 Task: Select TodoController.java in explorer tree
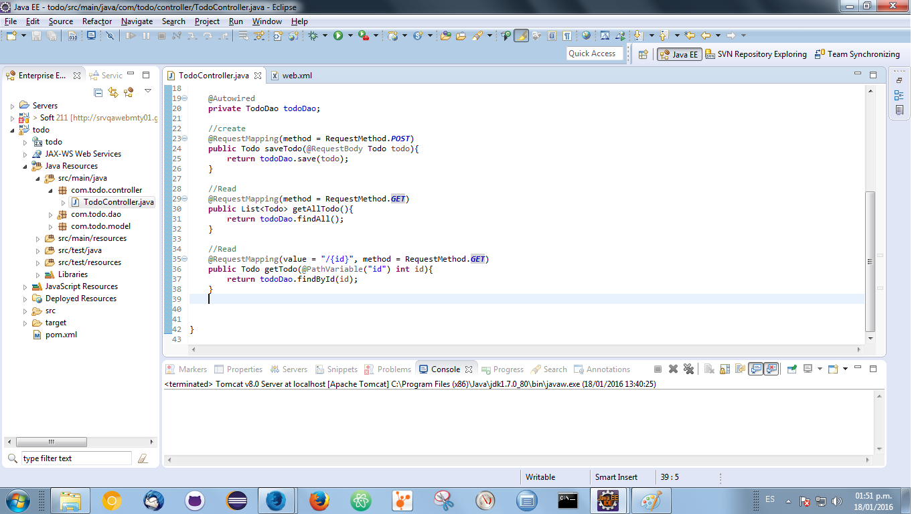112,202
